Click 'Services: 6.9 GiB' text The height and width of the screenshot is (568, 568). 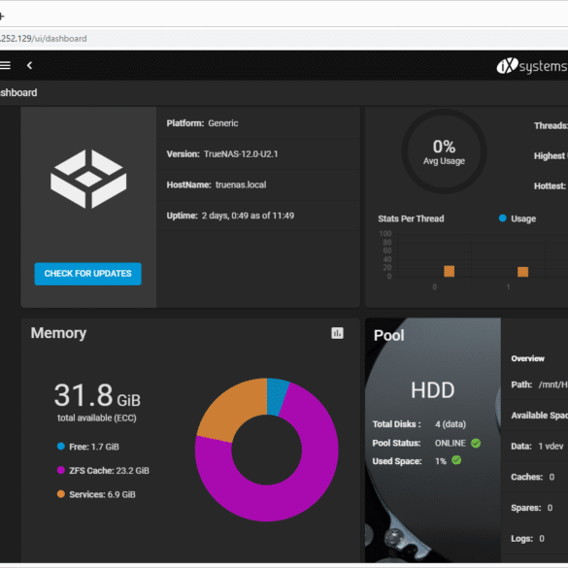pyautogui.click(x=102, y=494)
